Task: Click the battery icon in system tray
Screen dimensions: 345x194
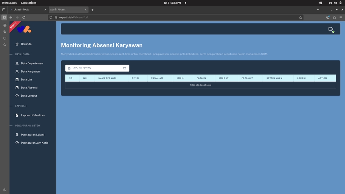Action: [340, 3]
